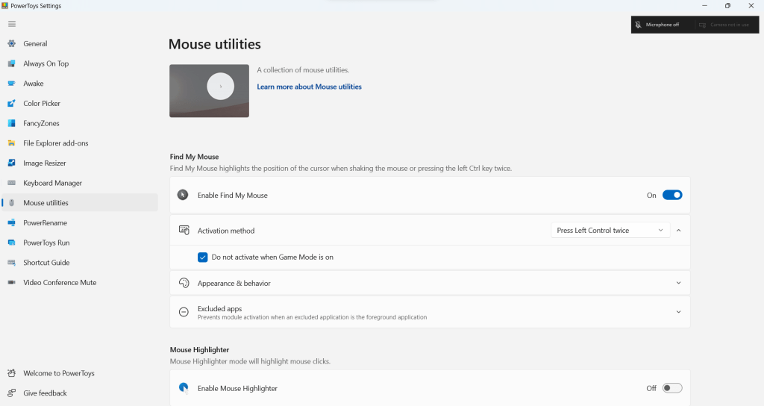Click the Mouse utilities preview thumbnail
Image resolution: width=764 pixels, height=406 pixels.
209,90
